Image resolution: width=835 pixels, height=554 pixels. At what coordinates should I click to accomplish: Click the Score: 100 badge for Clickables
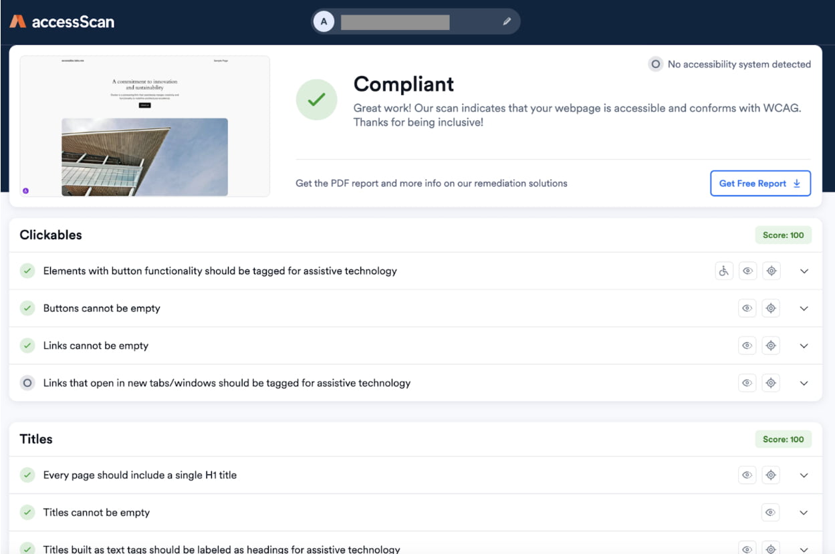783,235
